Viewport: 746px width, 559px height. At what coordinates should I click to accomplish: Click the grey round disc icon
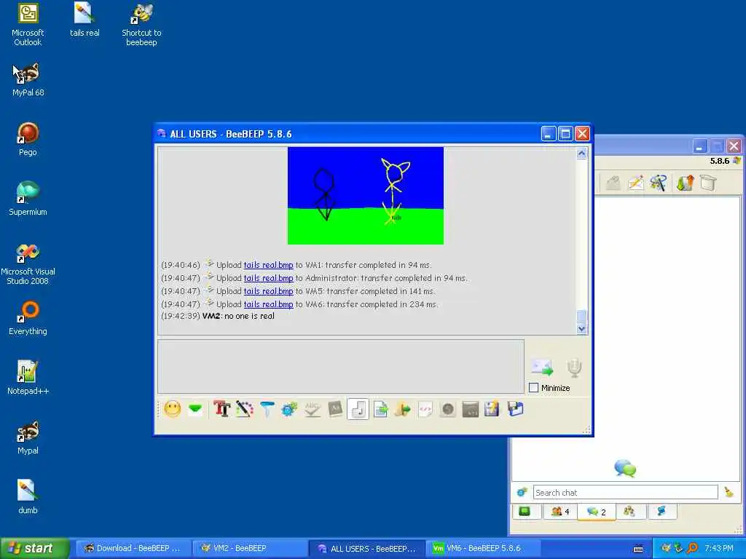click(448, 409)
